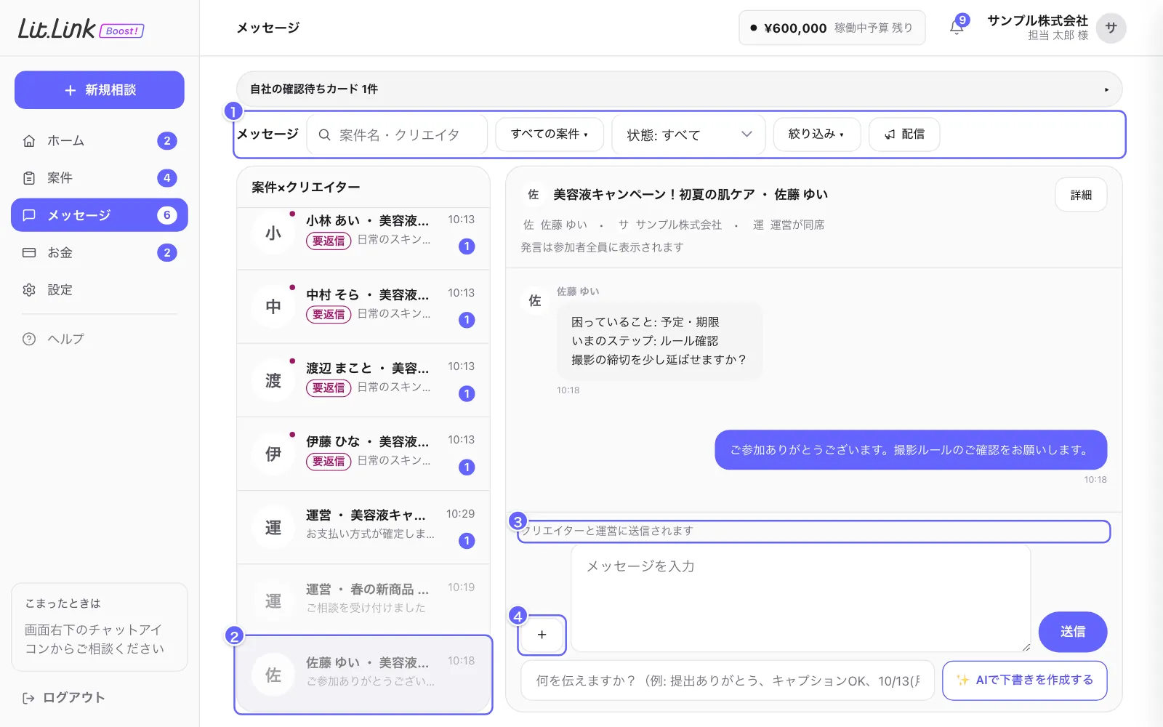Open 設定 in sidebar

[x=100, y=290]
